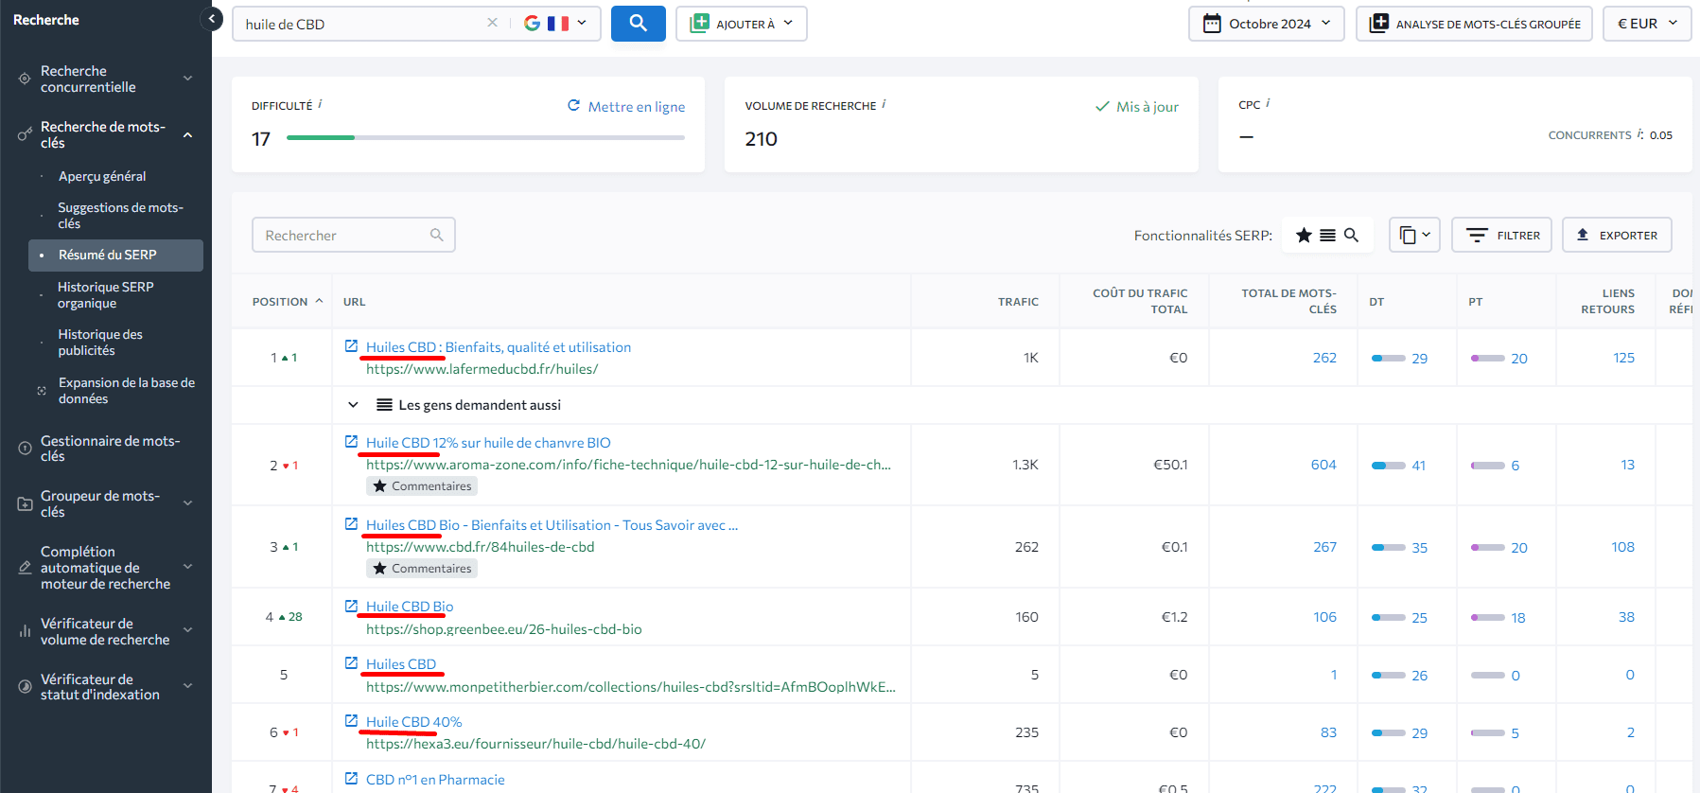Screen dimensions: 1700x793
Task: Click the Difficulté info icon
Action: (320, 104)
